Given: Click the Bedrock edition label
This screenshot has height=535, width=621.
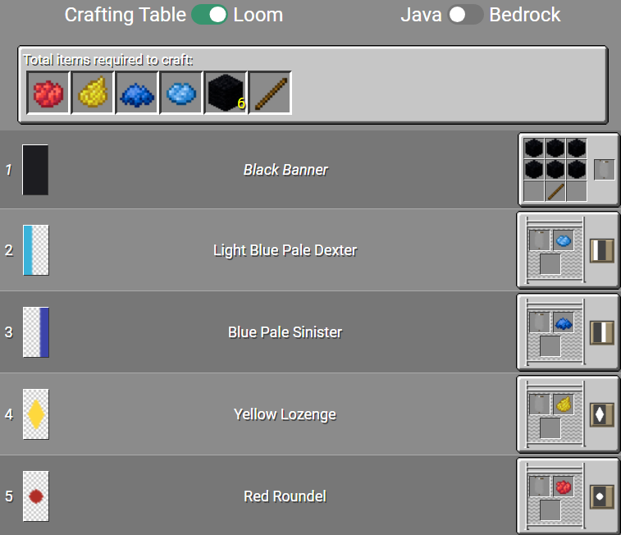Looking at the screenshot, I should pyautogui.click(x=525, y=15).
